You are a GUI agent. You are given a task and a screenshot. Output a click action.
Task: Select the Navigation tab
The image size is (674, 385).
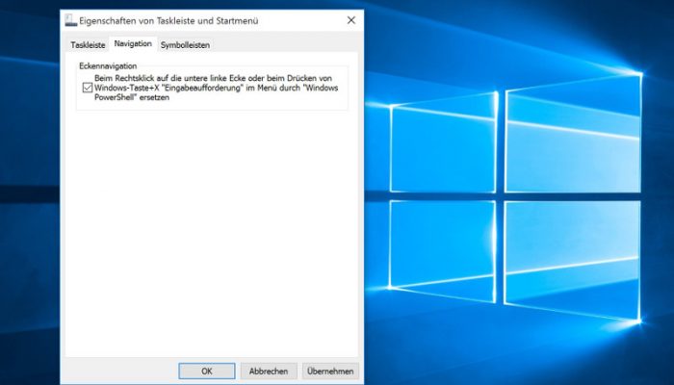coord(133,44)
